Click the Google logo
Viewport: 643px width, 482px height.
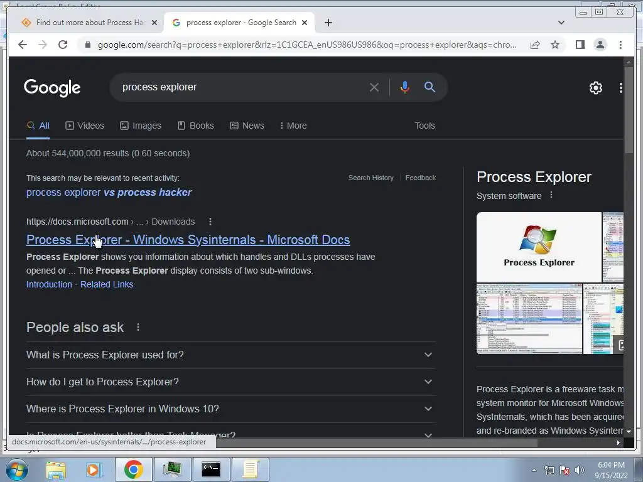tap(52, 87)
